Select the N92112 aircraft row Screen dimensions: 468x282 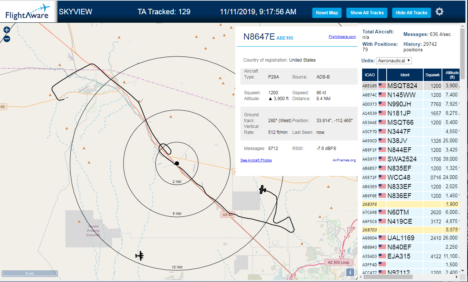410,272
